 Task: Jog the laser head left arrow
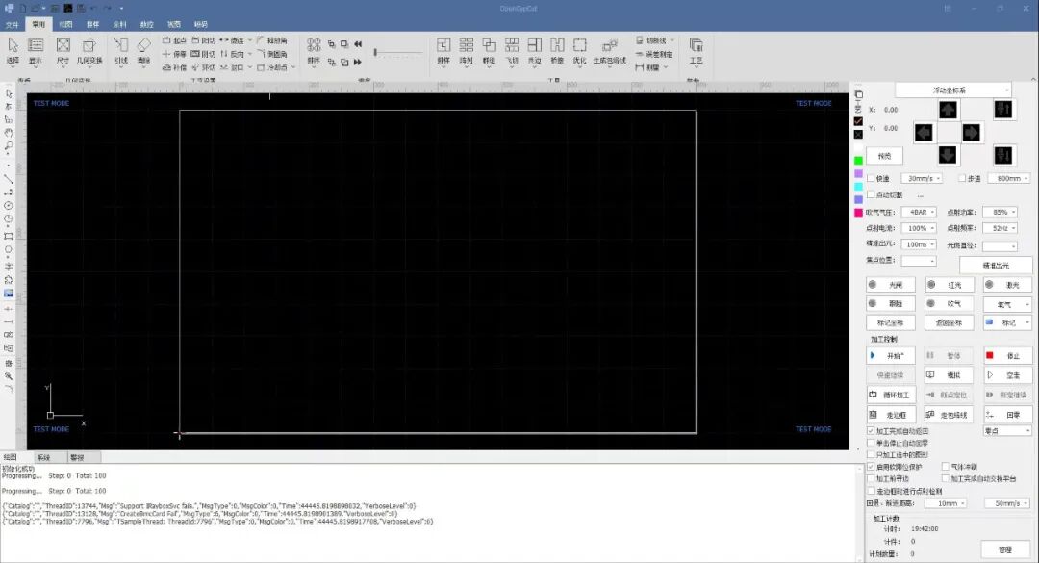[x=924, y=133]
